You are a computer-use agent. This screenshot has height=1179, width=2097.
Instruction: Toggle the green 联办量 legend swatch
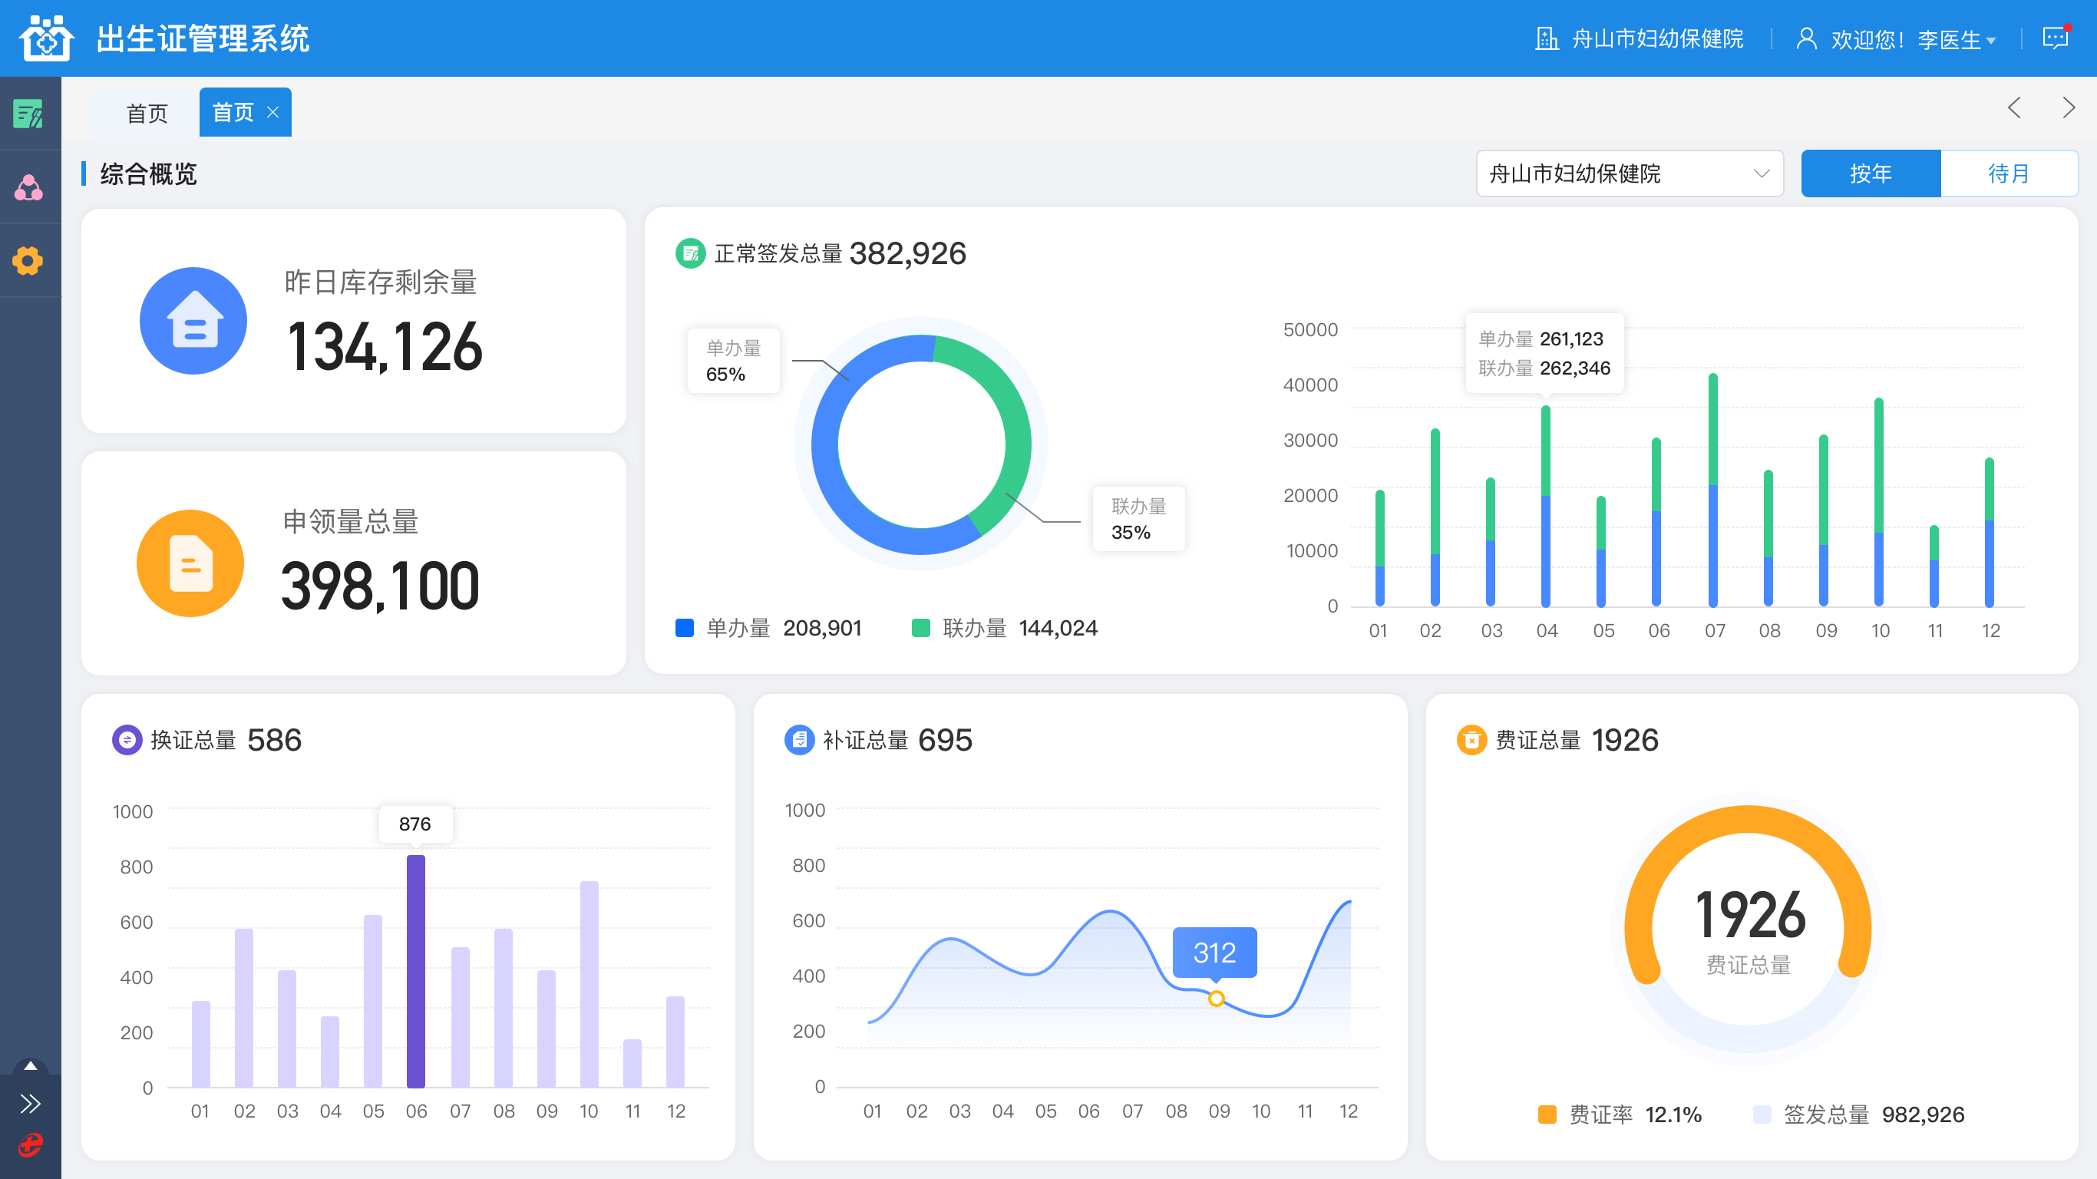[920, 628]
